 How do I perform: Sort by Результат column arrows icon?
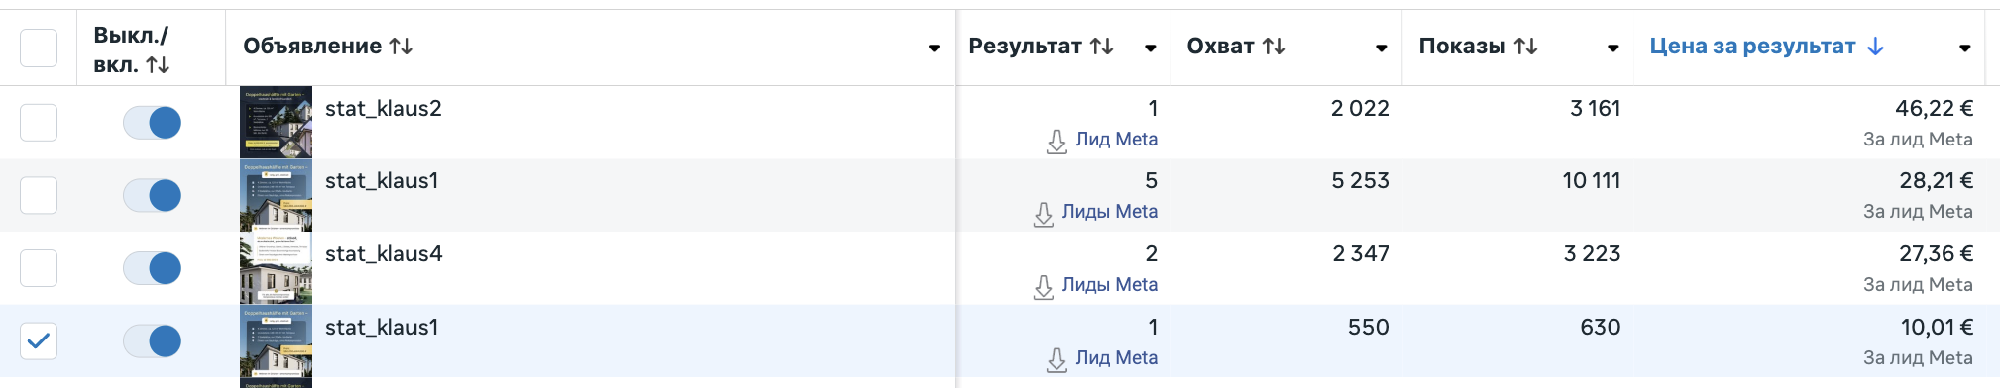click(x=1101, y=47)
